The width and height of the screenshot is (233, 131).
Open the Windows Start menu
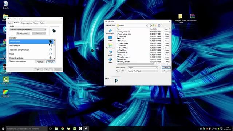[3, 128]
